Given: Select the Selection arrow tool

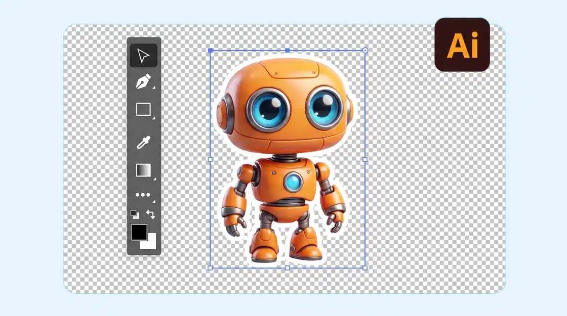Looking at the screenshot, I should tap(144, 56).
